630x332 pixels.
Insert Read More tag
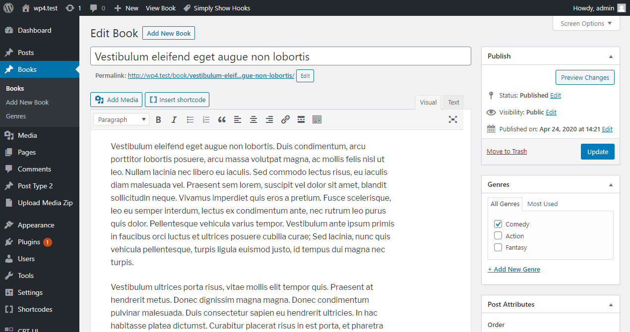301,119
